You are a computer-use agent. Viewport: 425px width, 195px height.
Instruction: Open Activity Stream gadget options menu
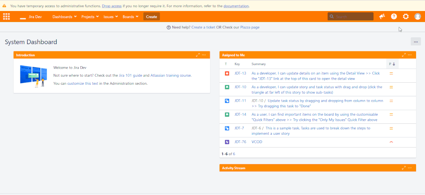pyautogui.click(x=410, y=168)
